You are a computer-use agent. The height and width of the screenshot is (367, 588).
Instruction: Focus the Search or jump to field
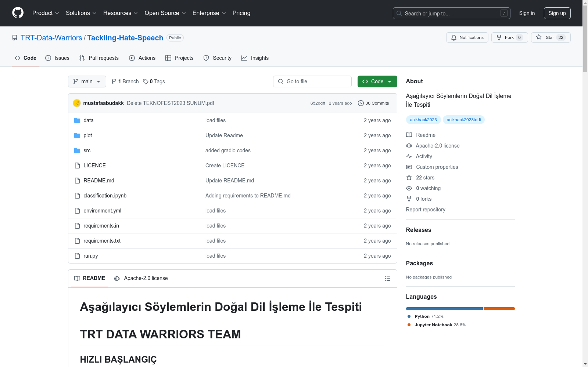[x=452, y=13]
